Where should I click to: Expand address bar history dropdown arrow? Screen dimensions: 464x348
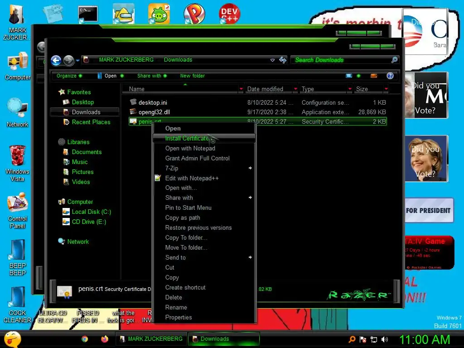pyautogui.click(x=272, y=60)
